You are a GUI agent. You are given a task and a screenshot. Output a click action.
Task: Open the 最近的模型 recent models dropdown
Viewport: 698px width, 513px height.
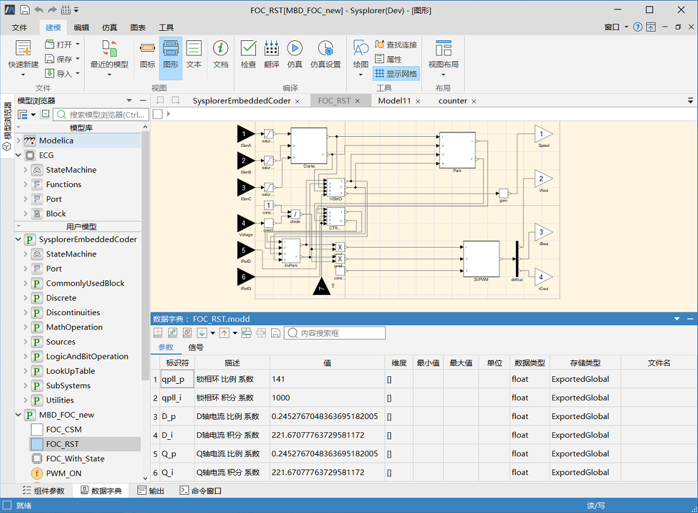click(109, 74)
